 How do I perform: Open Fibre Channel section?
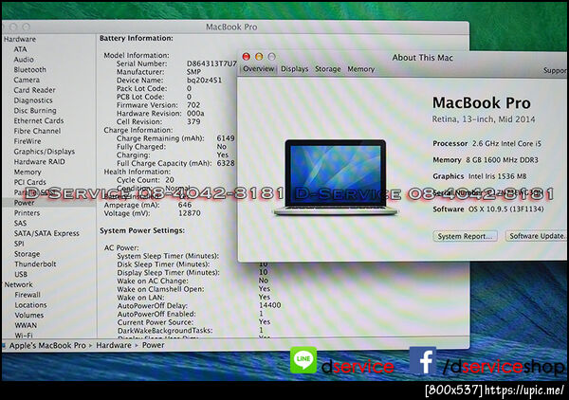(37, 131)
